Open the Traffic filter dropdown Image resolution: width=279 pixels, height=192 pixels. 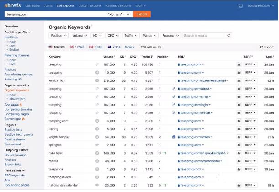click(x=131, y=36)
